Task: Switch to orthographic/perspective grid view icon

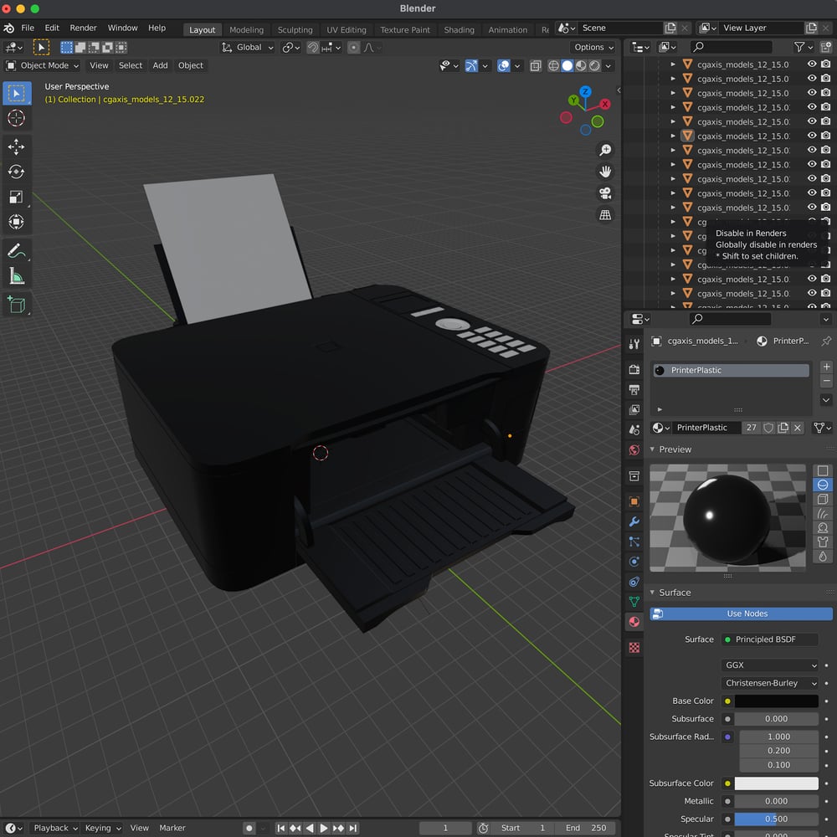Action: click(x=605, y=215)
